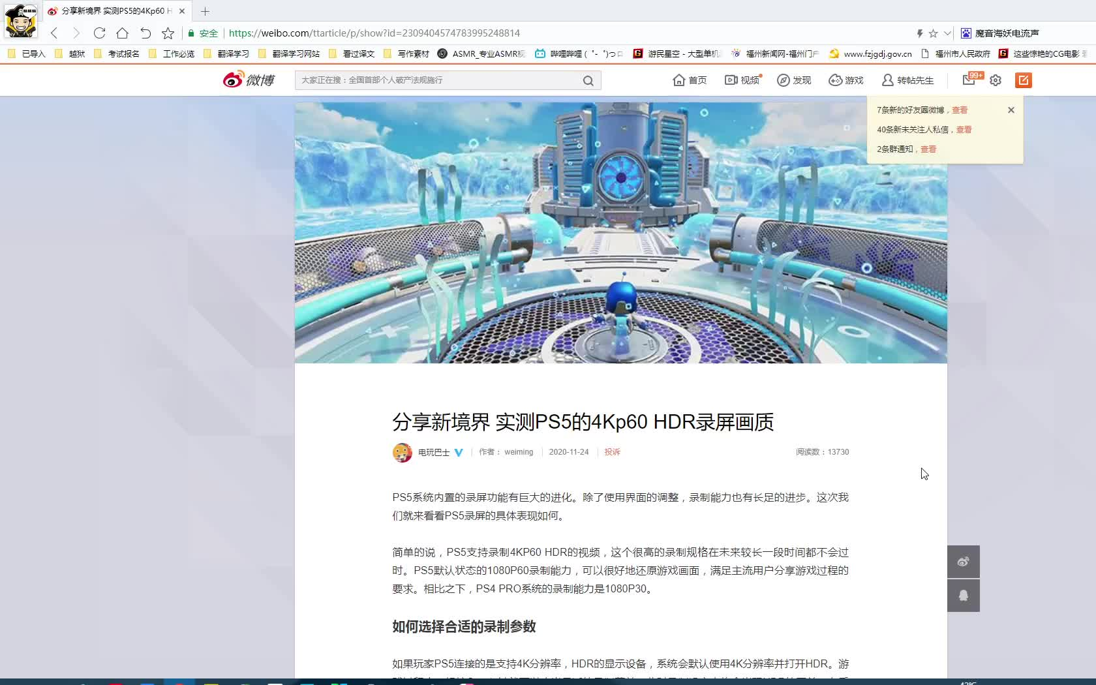This screenshot has height=685, width=1096.
Task: View 40 new unfollowed private messages link
Action: pos(964,130)
